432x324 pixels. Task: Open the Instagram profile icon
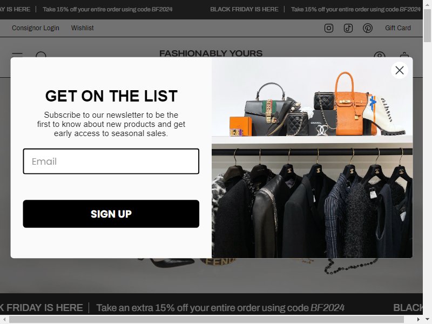click(x=329, y=28)
